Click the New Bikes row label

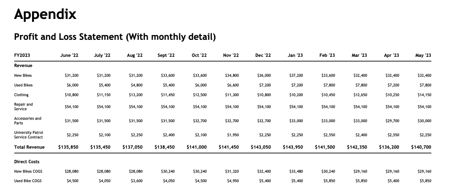point(23,76)
